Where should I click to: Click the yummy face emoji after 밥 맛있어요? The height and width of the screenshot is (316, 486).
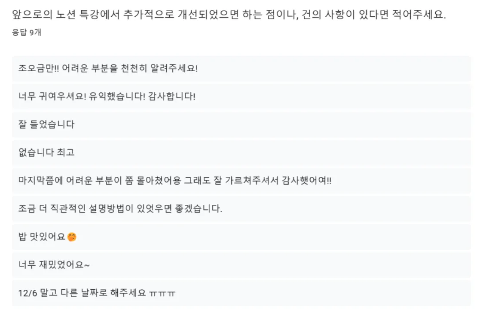pos(72,237)
